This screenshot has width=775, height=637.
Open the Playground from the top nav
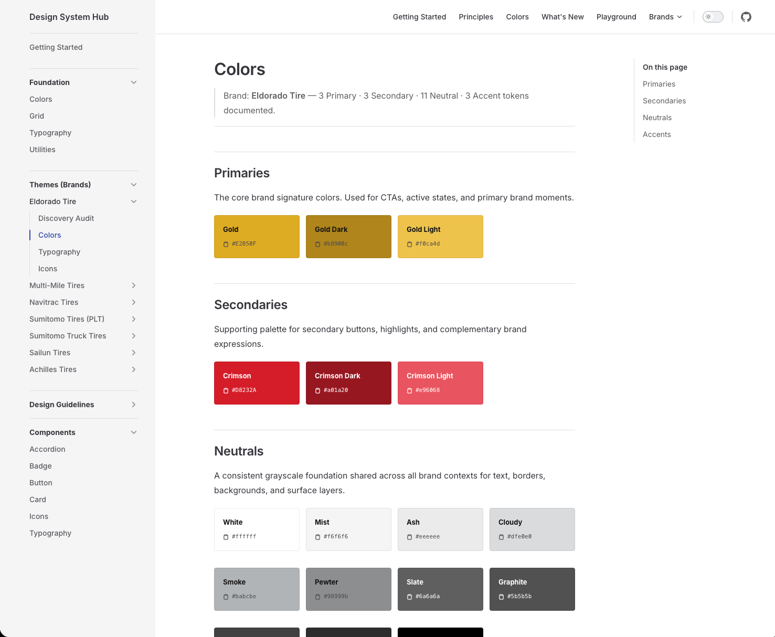[617, 17]
